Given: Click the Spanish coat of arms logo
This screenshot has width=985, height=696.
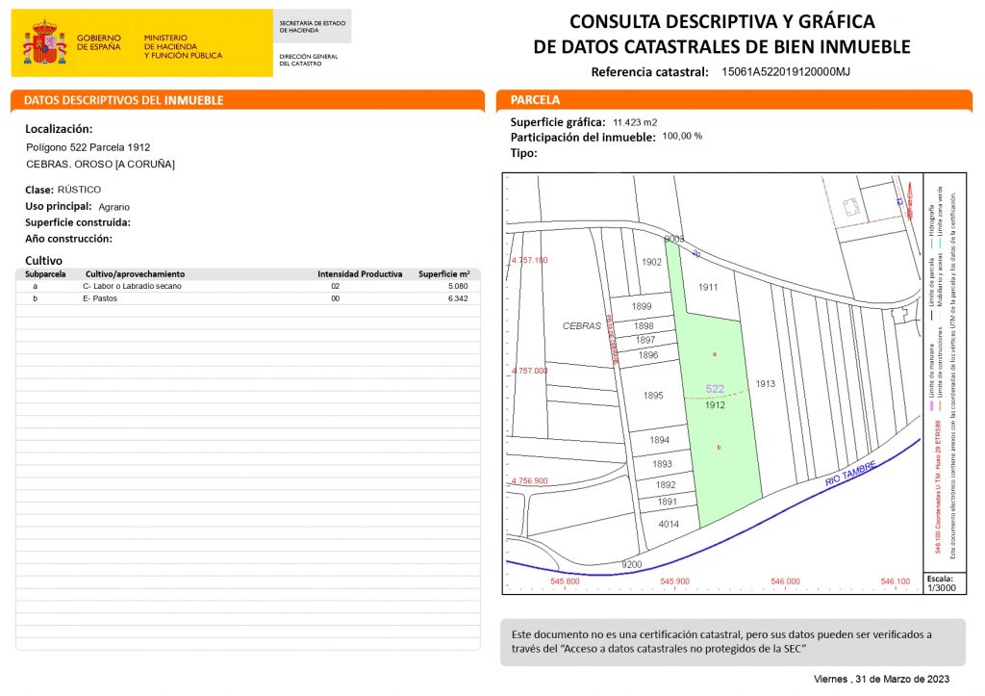Looking at the screenshot, I should [x=44, y=43].
